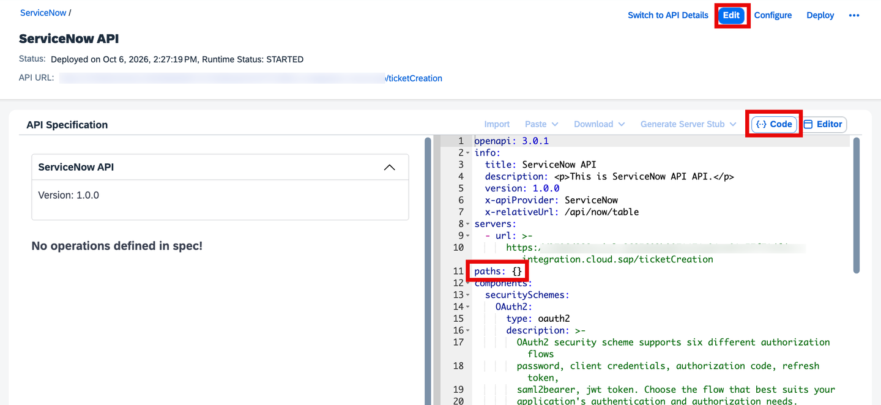Open the Paste dropdown
Image resolution: width=881 pixels, height=405 pixels.
[541, 124]
